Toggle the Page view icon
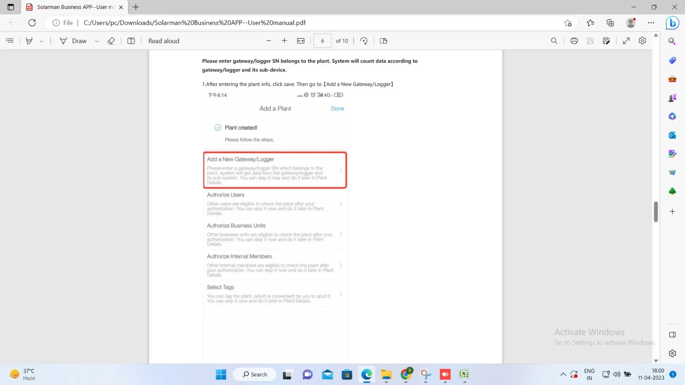 click(x=384, y=41)
